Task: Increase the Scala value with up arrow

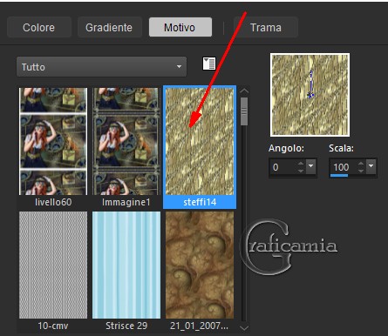Action: tap(361, 164)
